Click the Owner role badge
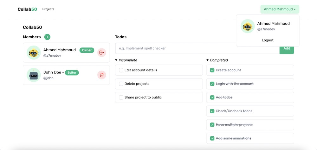 87,50
